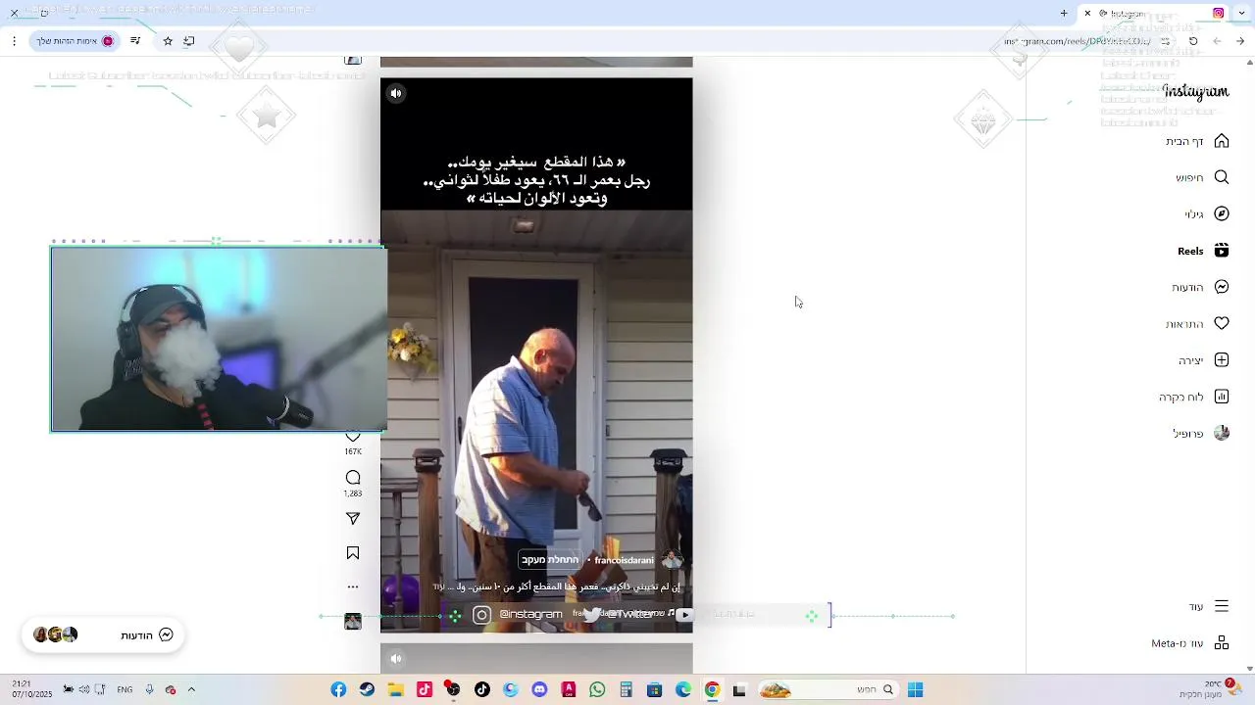The height and width of the screenshot is (705, 1255).
Task: Open the floating Messages (הודעות) pill
Action: coord(103,634)
